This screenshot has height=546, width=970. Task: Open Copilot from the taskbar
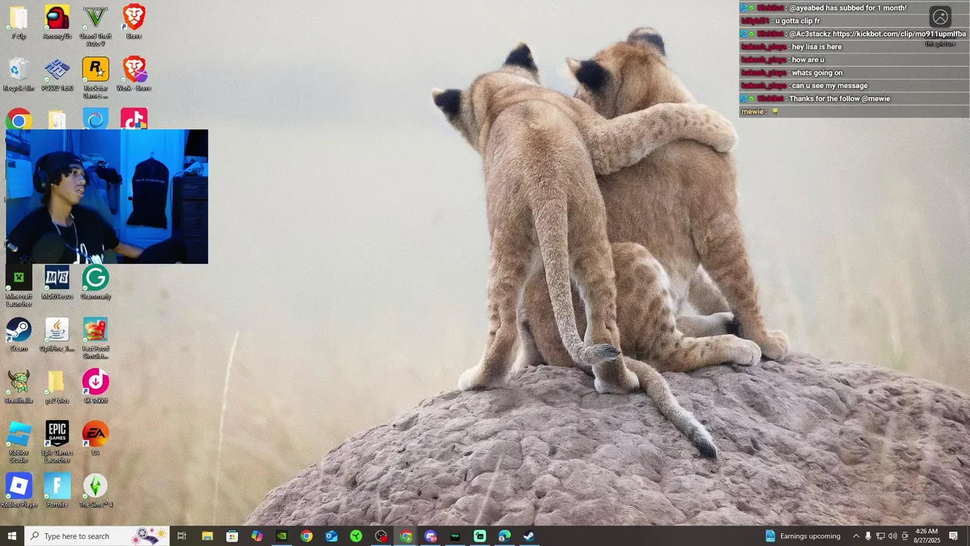257,536
